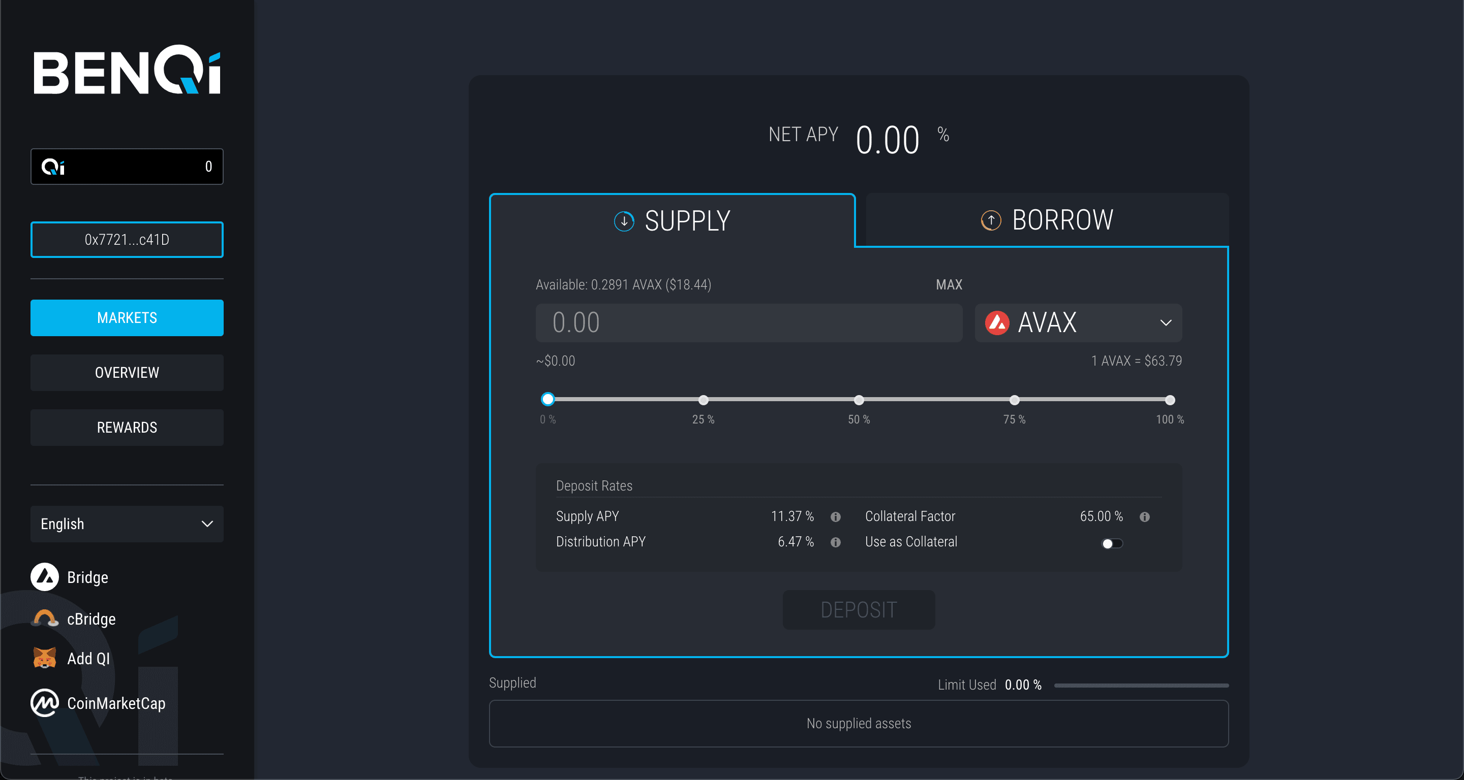Show info for Collateral Factor
The height and width of the screenshot is (780, 1464).
[x=1145, y=516]
